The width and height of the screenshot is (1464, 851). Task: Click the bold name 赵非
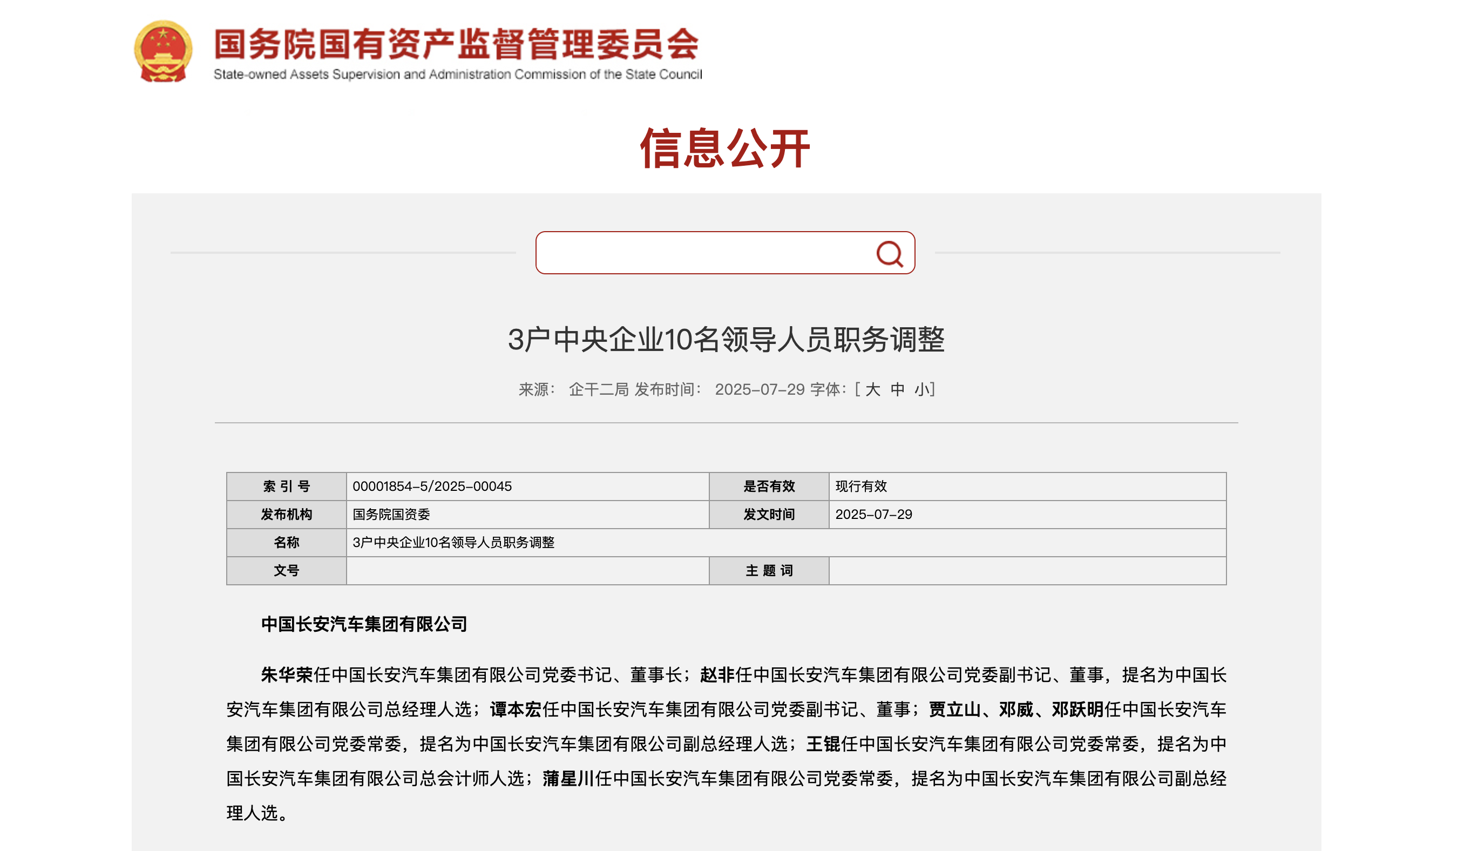(717, 674)
